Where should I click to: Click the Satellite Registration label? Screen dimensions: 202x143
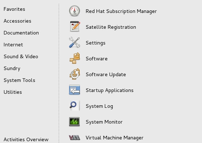pyautogui.click(x=111, y=27)
